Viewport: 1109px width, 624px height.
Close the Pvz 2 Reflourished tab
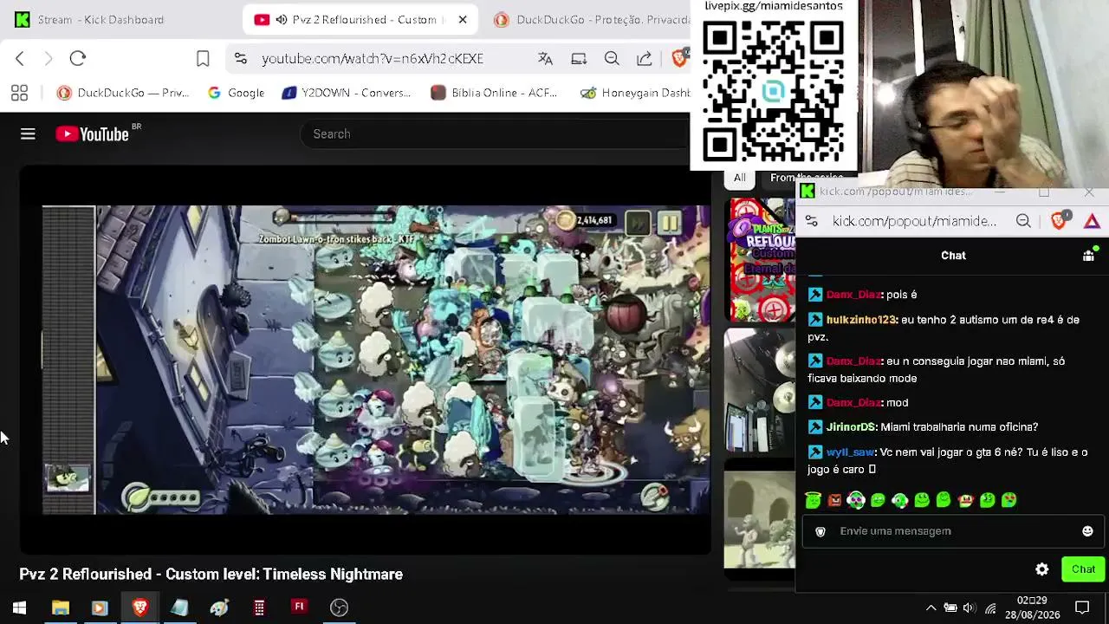coord(463,20)
